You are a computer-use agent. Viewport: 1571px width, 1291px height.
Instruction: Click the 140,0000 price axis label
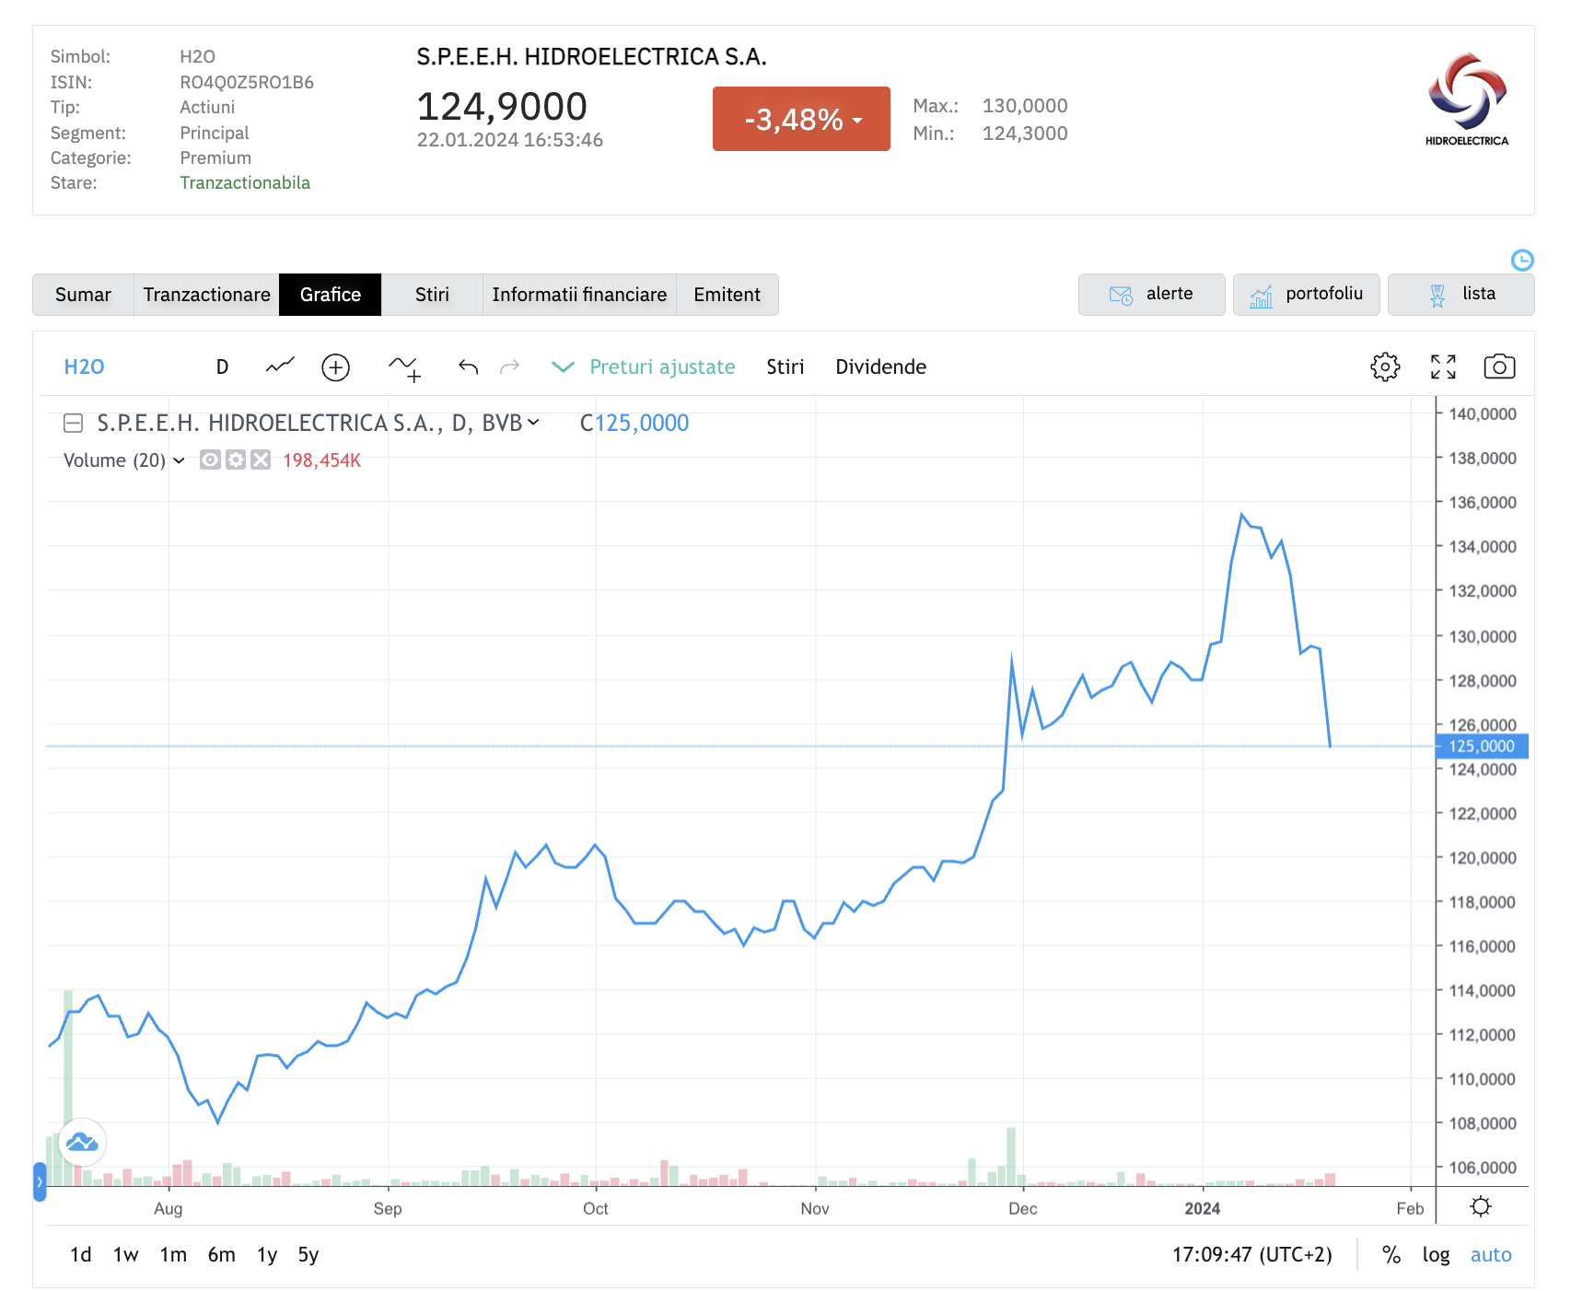pyautogui.click(x=1483, y=413)
